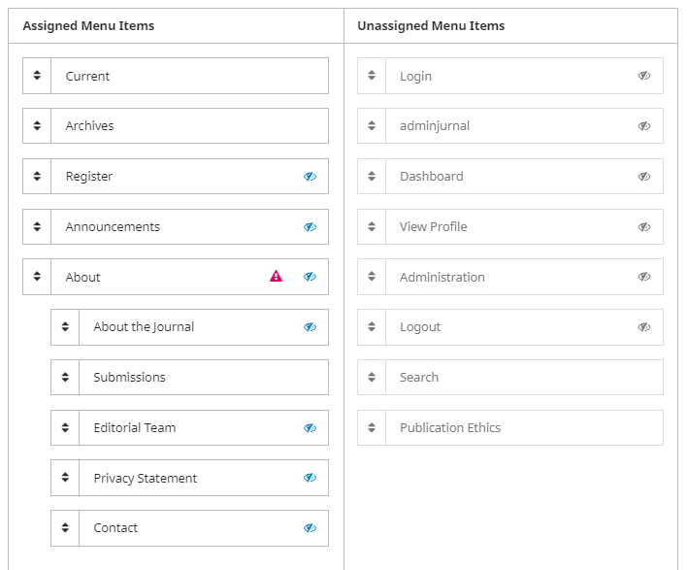The image size is (688, 570).
Task: Click the adminjurnal menu item label
Action: (x=434, y=126)
